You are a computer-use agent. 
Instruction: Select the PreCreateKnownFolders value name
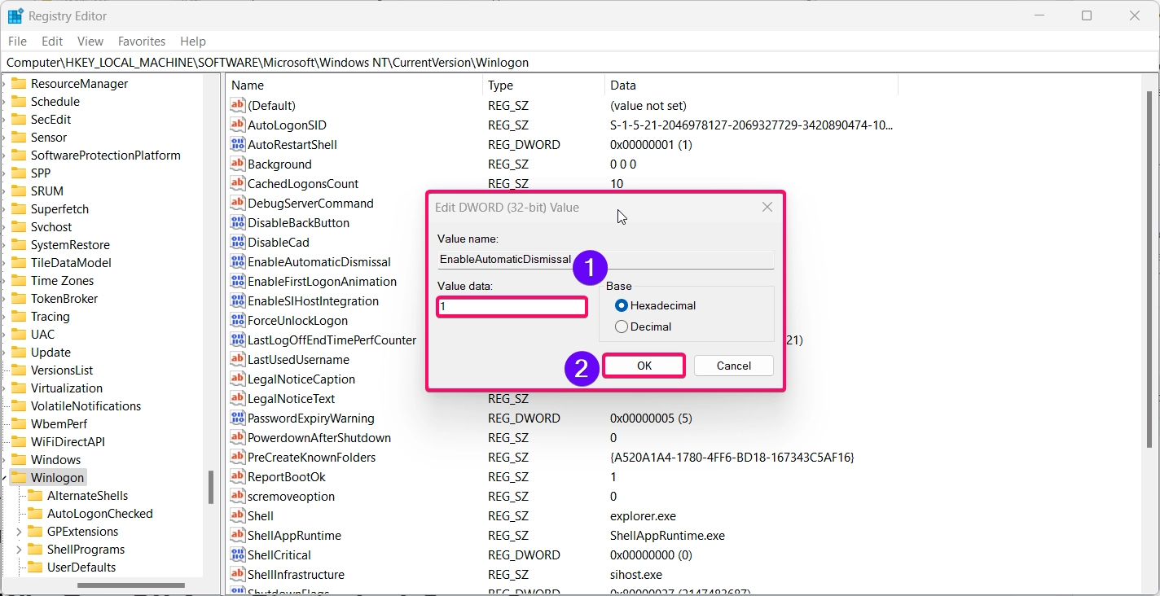[311, 457]
